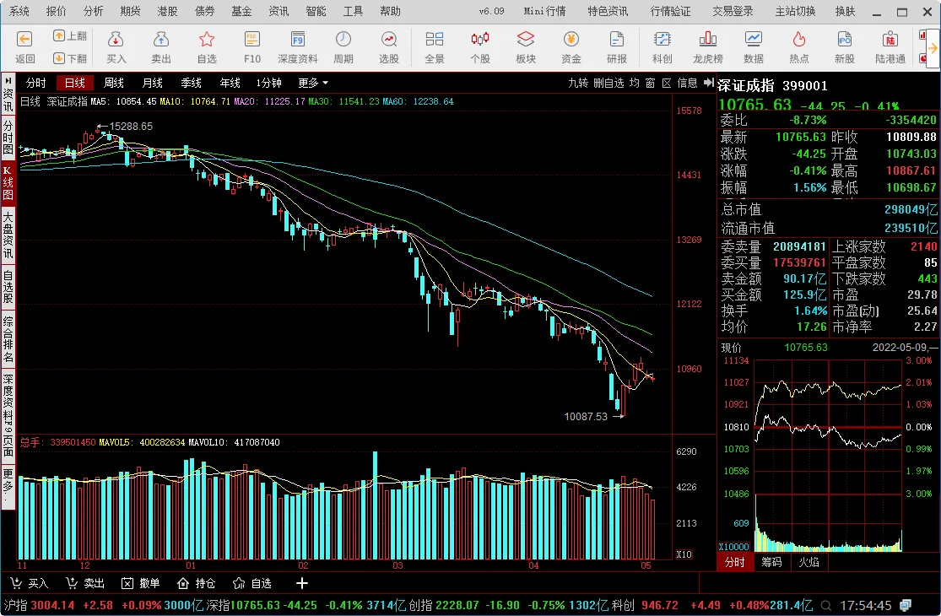Open the 板块 sectors icon
The height and width of the screenshot is (616, 941).
pyautogui.click(x=526, y=40)
